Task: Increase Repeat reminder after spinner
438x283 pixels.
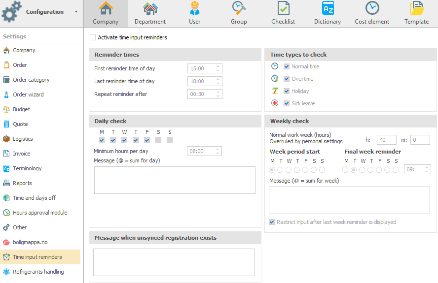Action: 218,92
